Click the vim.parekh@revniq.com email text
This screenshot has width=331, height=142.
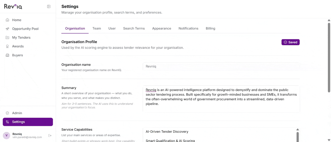coord(27,137)
